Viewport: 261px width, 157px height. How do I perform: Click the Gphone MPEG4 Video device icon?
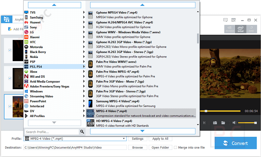[x=90, y=15]
